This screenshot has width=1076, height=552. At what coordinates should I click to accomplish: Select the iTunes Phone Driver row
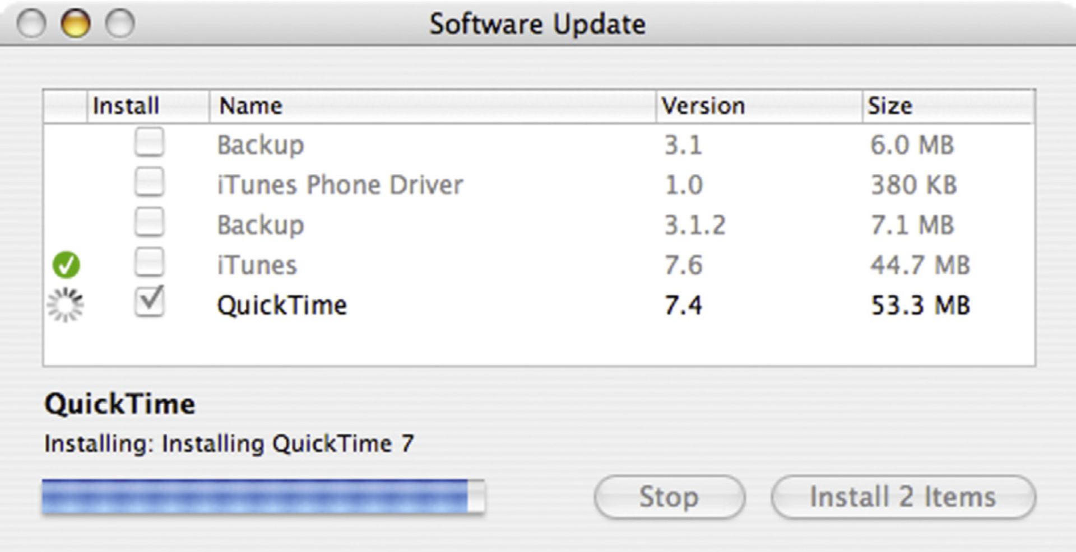pyautogui.click(x=539, y=185)
